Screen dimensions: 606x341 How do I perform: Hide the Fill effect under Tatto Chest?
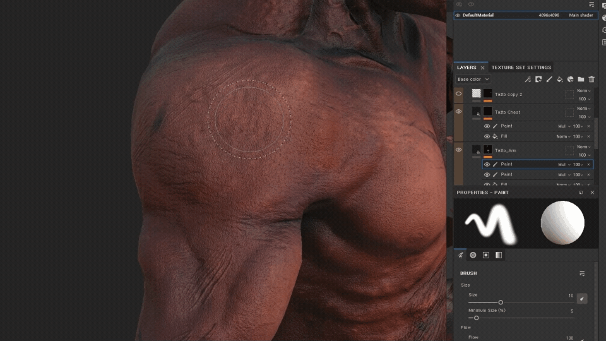[x=487, y=136]
